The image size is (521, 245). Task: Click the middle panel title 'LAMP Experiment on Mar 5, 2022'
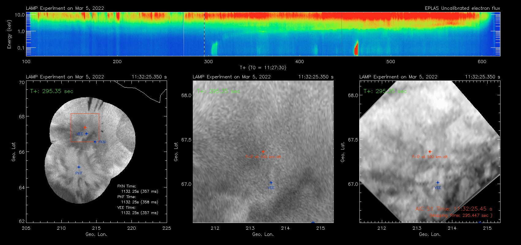(x=232, y=77)
